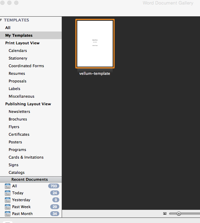Screen dimensions: 200x223
Task: Show documents from Yesterday
Action: tap(21, 200)
